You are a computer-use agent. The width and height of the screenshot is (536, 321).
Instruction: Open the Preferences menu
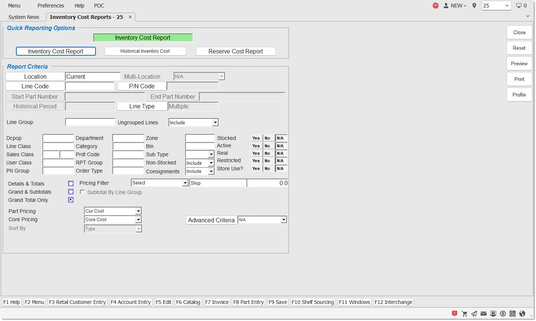(x=51, y=6)
